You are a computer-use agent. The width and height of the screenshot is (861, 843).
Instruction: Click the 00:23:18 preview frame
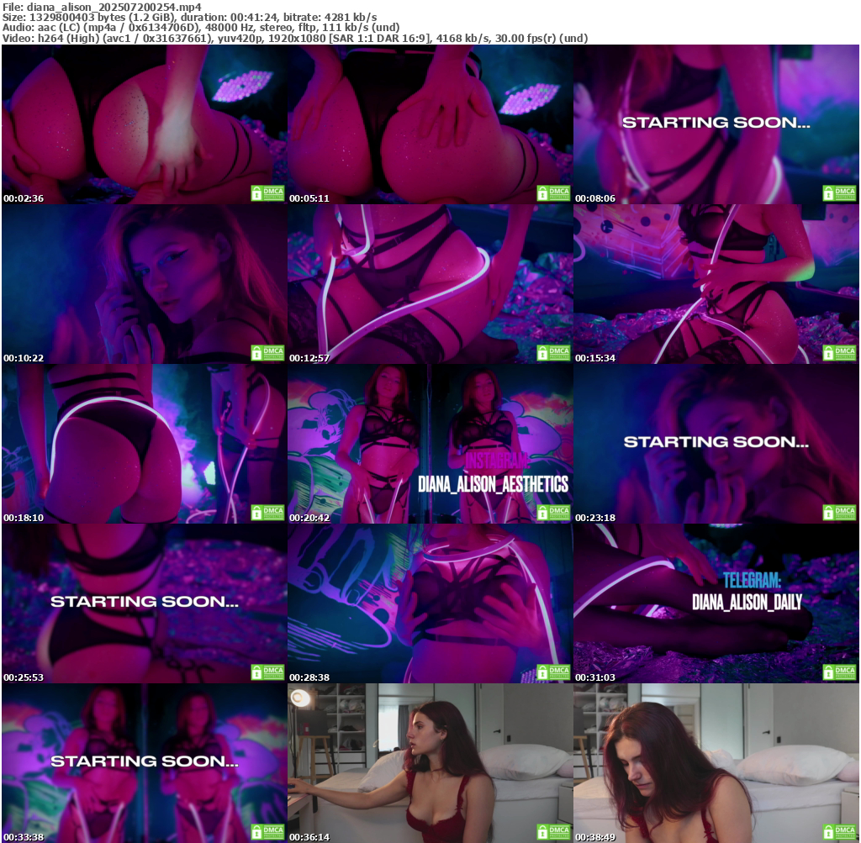tap(716, 444)
